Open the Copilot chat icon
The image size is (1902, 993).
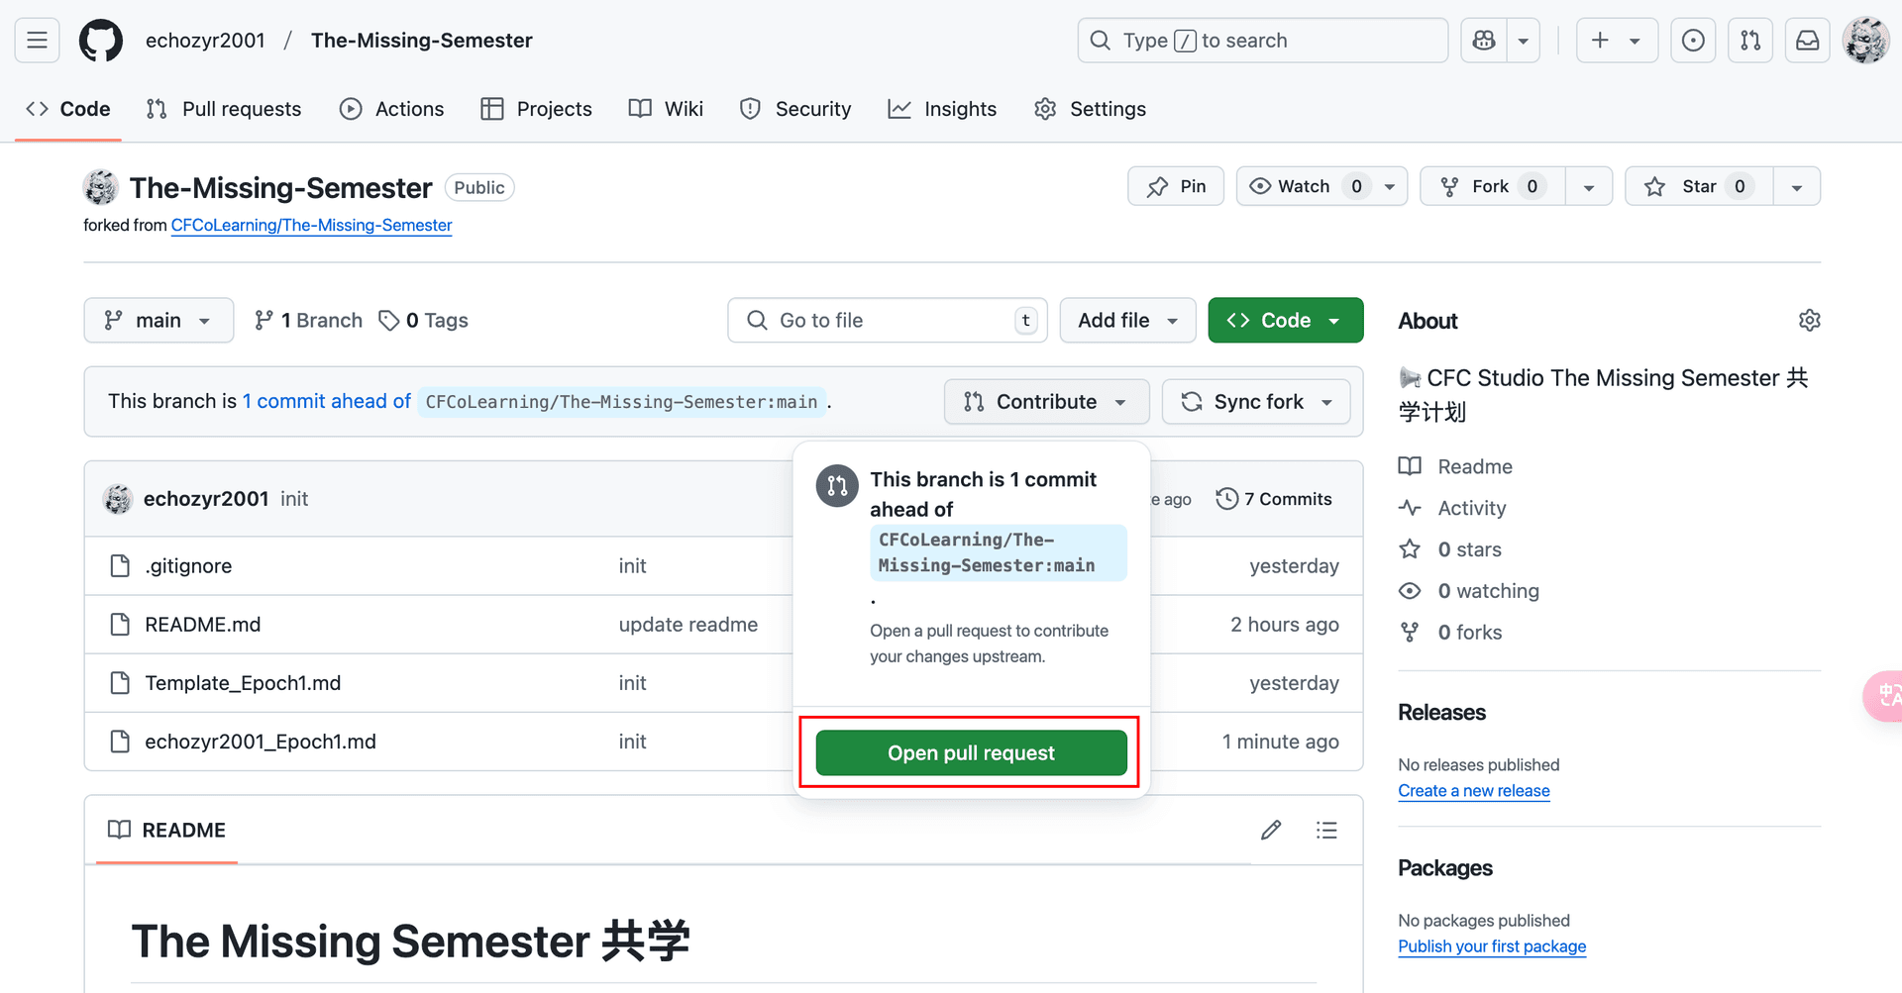[1484, 41]
